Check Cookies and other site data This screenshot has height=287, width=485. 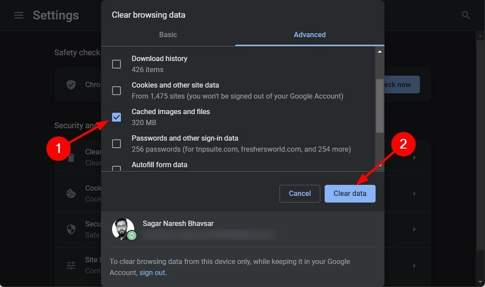(116, 91)
